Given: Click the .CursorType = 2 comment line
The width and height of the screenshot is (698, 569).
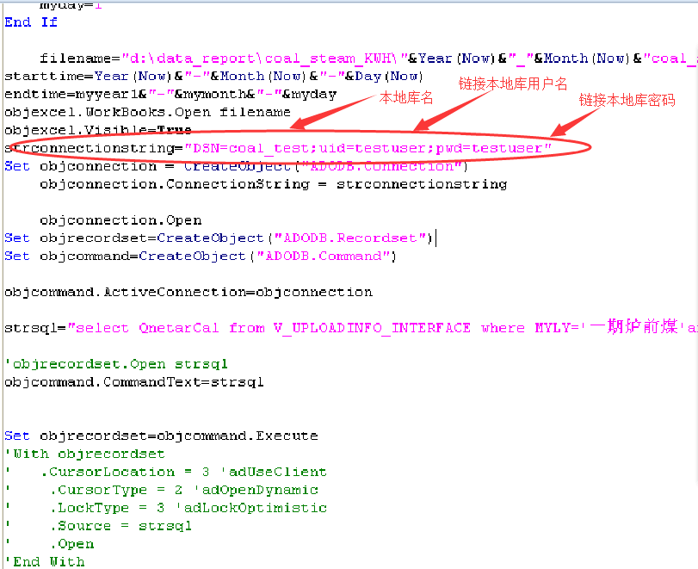Looking at the screenshot, I should [x=161, y=490].
